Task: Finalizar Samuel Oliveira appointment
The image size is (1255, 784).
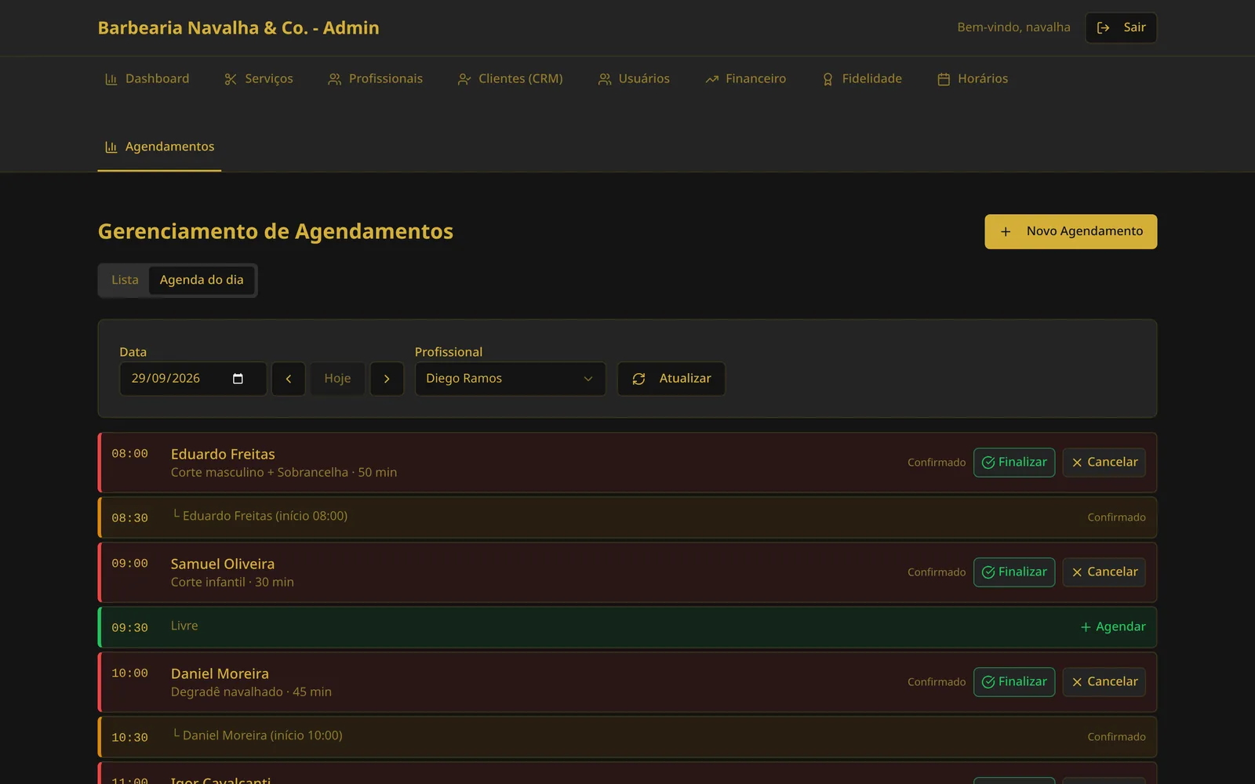Action: pos(1014,572)
